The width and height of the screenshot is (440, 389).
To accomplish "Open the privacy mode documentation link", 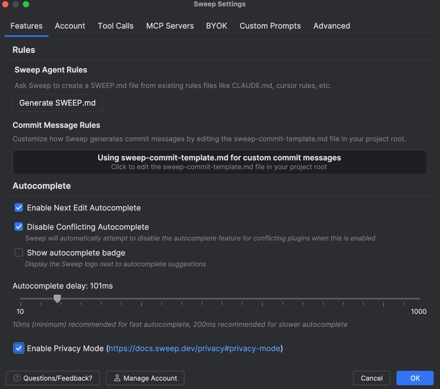I will tap(194, 348).
